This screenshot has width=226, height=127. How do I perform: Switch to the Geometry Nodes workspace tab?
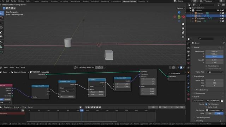(129, 1)
